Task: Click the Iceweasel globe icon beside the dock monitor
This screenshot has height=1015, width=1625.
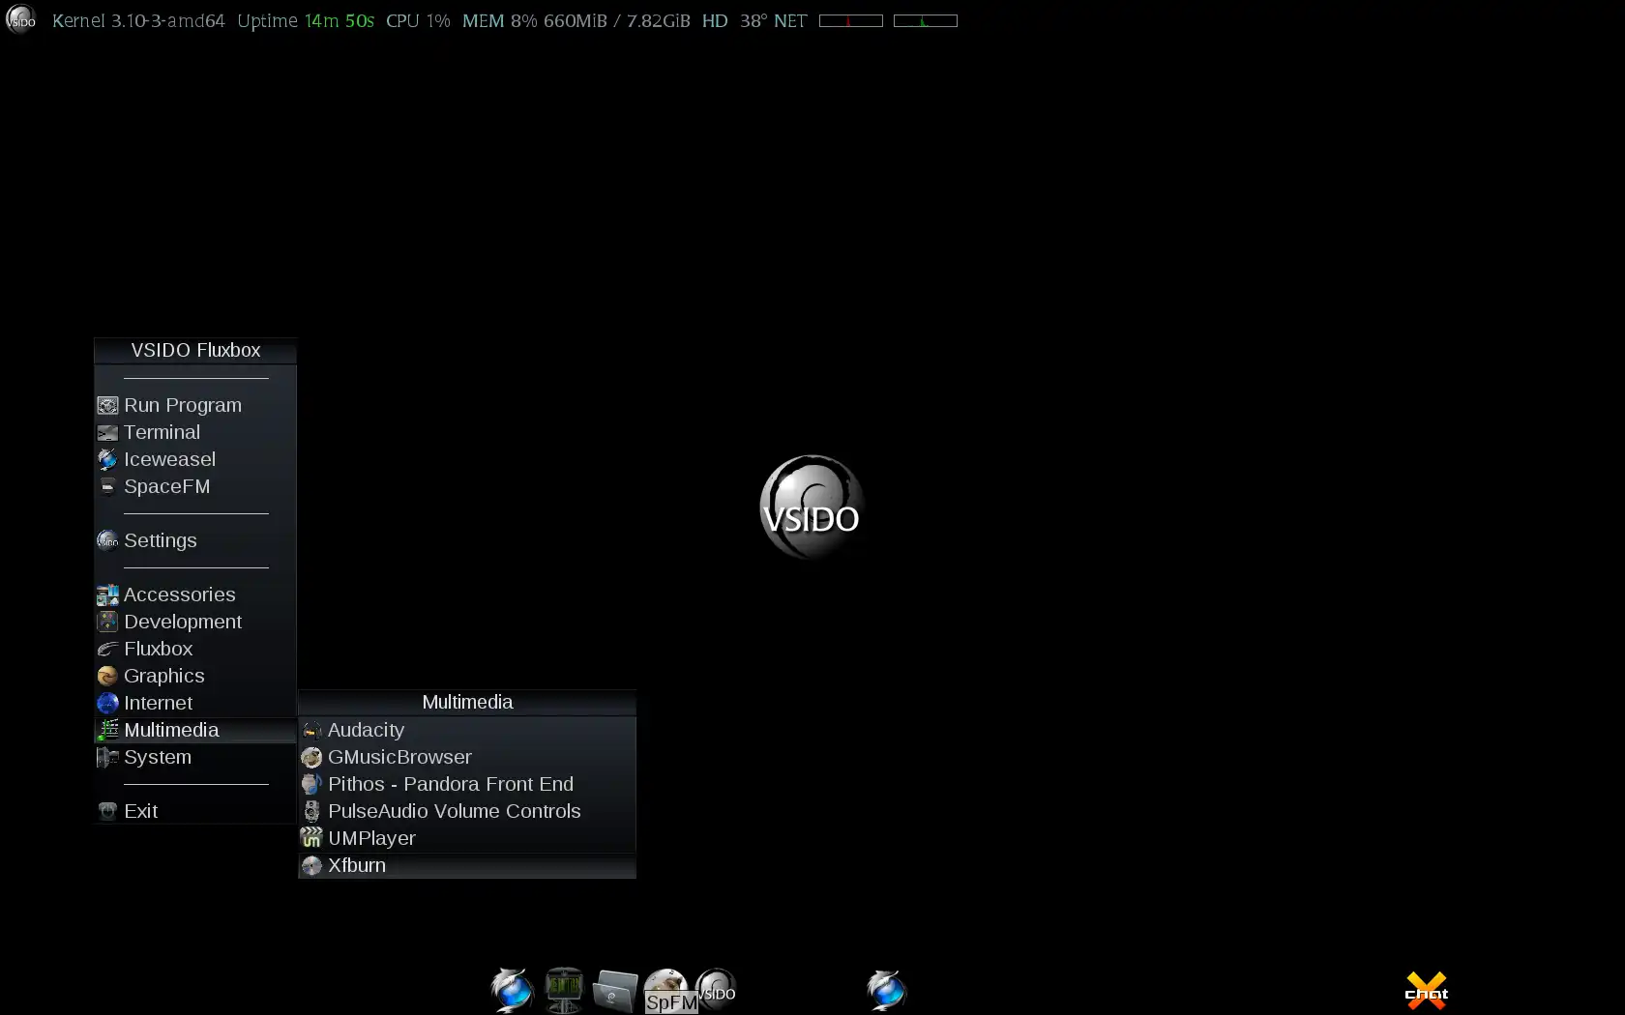Action: pyautogui.click(x=512, y=990)
